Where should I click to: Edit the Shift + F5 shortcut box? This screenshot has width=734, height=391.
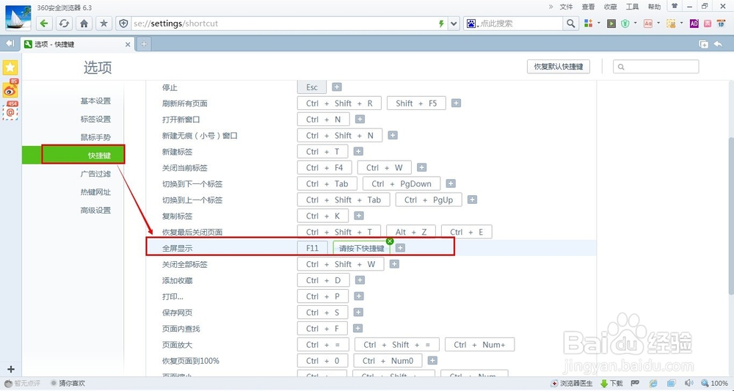416,103
